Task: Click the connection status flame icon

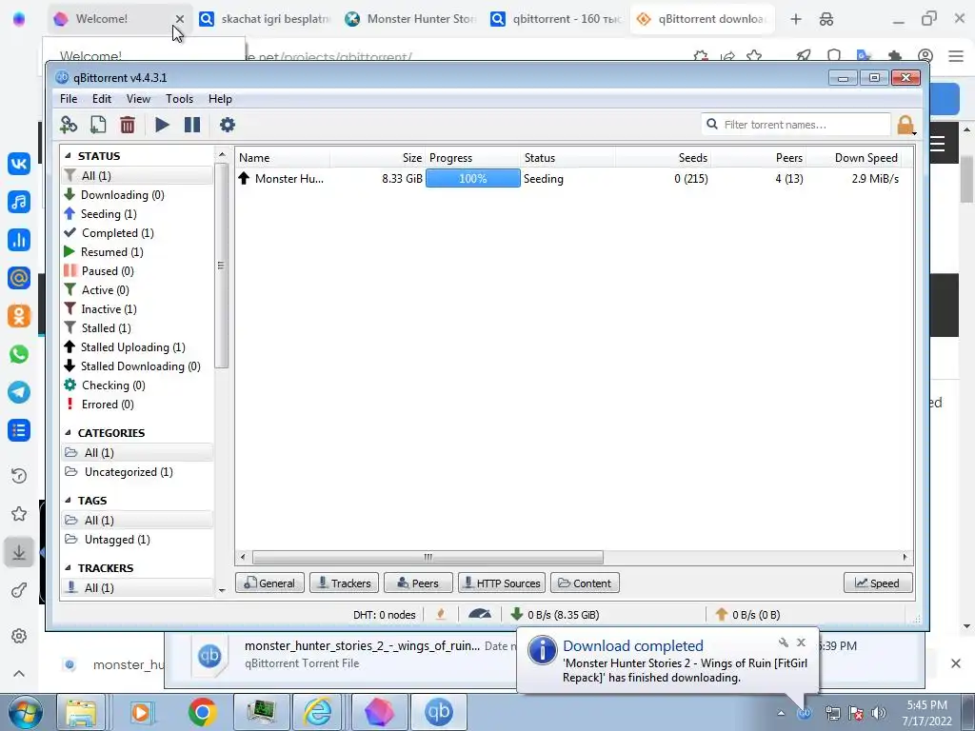Action: coord(441,615)
